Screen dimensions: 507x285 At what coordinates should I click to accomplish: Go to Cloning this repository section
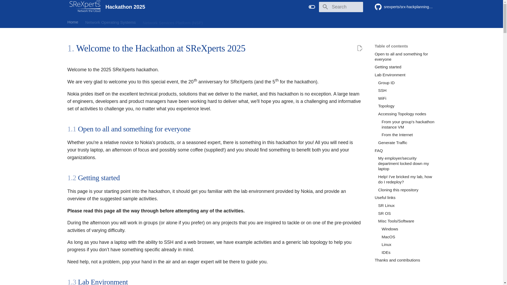pyautogui.click(x=398, y=190)
